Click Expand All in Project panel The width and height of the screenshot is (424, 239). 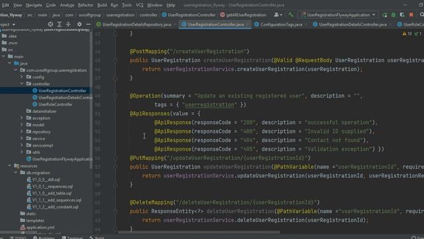59,25
